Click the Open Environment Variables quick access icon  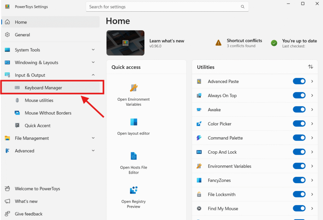pyautogui.click(x=134, y=88)
